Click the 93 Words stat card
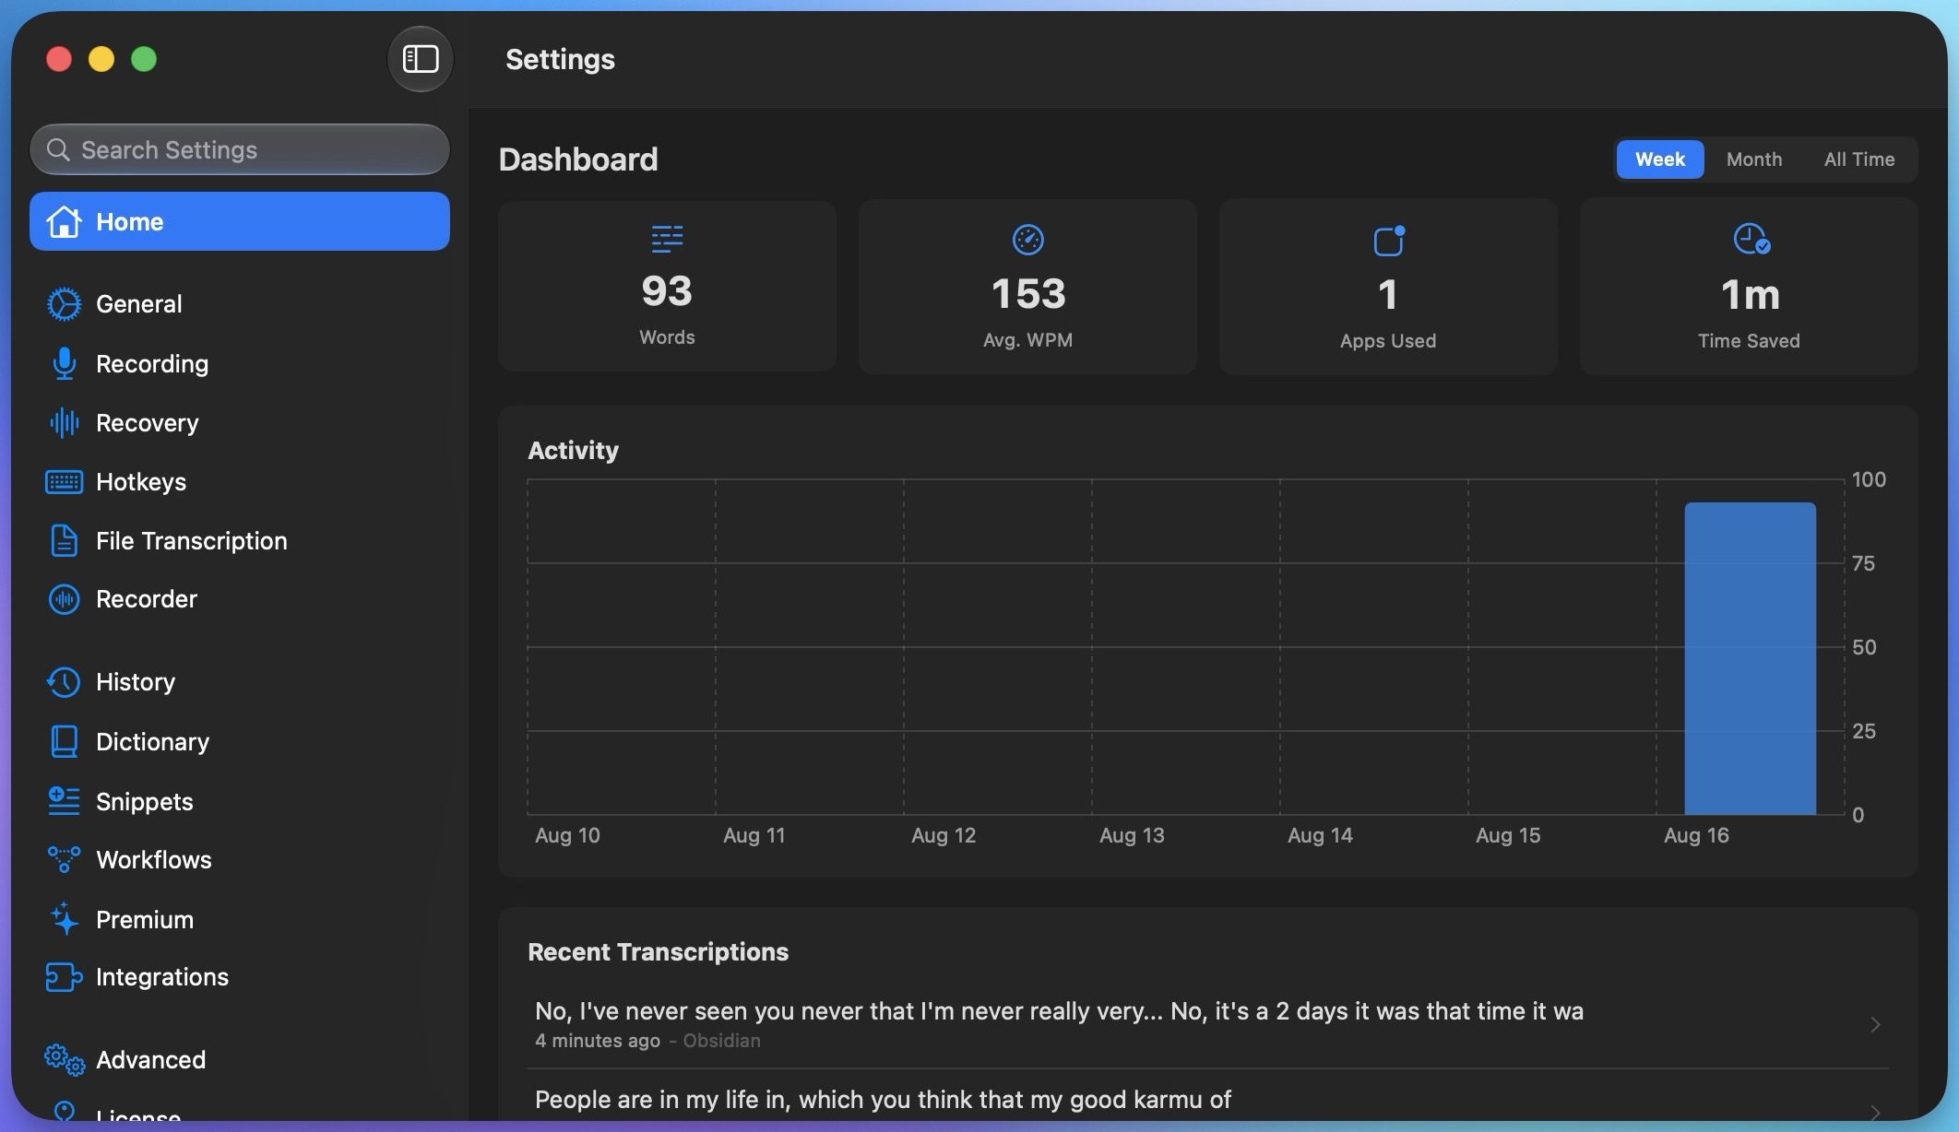1959x1132 pixels. click(x=667, y=286)
